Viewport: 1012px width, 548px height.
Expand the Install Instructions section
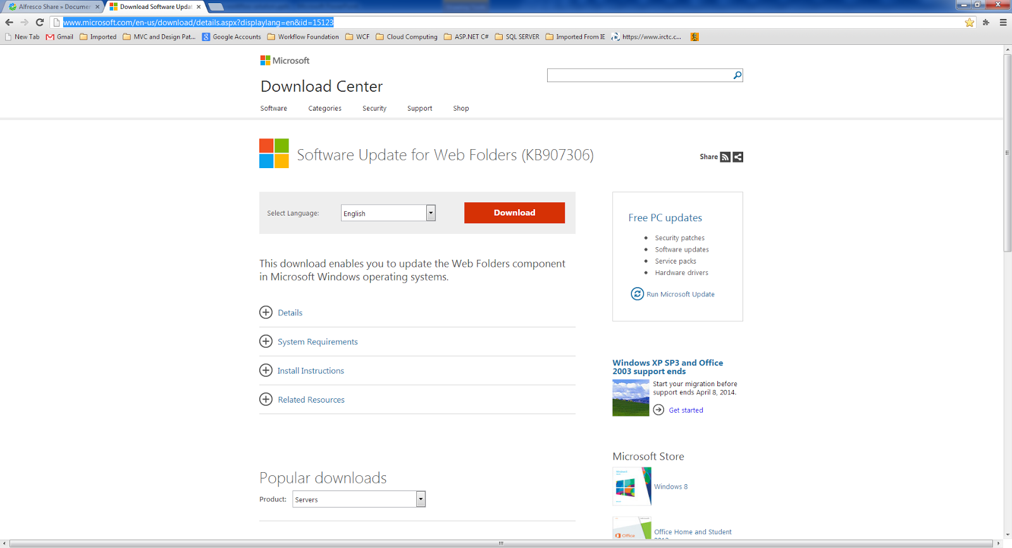coord(302,370)
